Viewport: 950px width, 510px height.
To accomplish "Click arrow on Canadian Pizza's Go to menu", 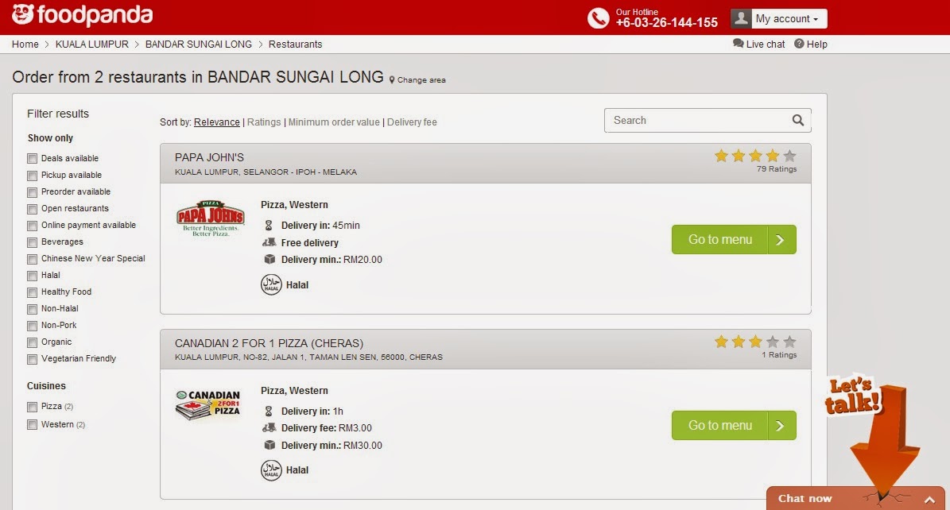I will pos(781,426).
